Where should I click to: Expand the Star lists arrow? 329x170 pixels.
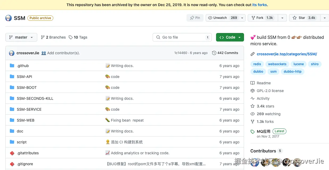click(x=324, y=18)
